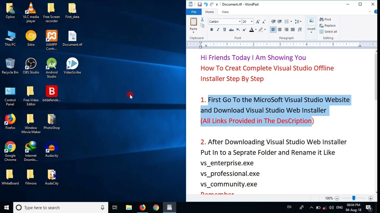380x213 pixels.
Task: Select the Bitdefender desktop icon
Action: (52, 94)
